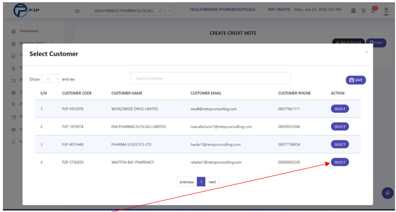Screen dimensions: 396x212
Task: Click the green checkmark in company selector
Action: coord(160,10)
